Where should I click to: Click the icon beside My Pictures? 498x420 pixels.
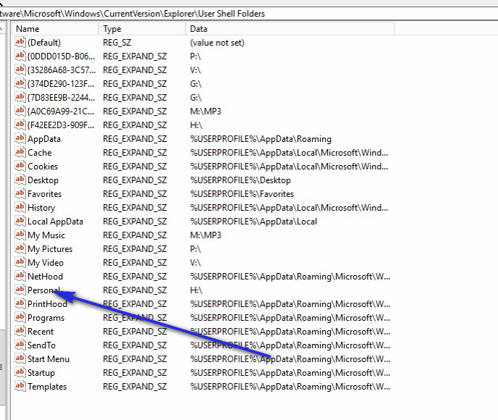pyautogui.click(x=20, y=248)
